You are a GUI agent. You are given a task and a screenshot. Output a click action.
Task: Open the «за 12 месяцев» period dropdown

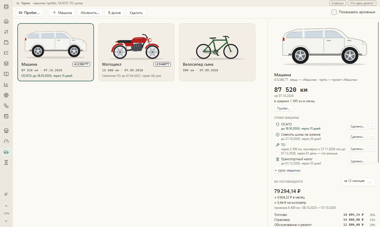click(358, 182)
